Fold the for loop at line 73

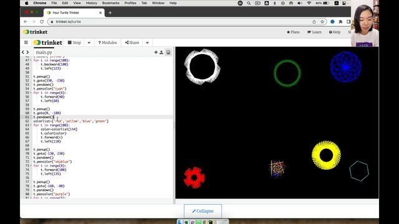click(x=31, y=166)
